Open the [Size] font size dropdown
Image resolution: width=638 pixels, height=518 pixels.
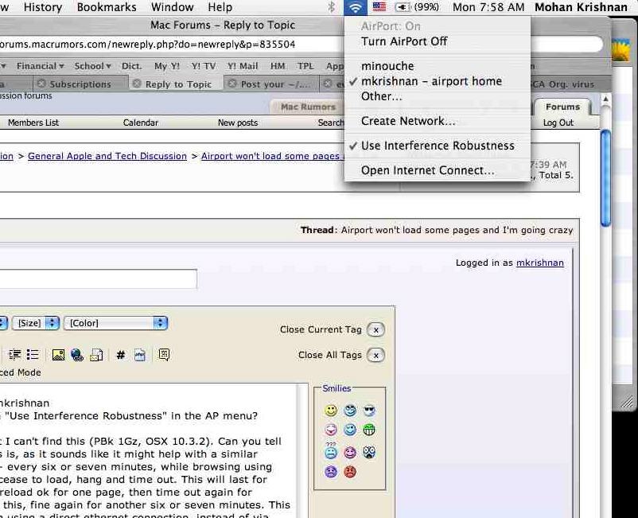pyautogui.click(x=36, y=323)
